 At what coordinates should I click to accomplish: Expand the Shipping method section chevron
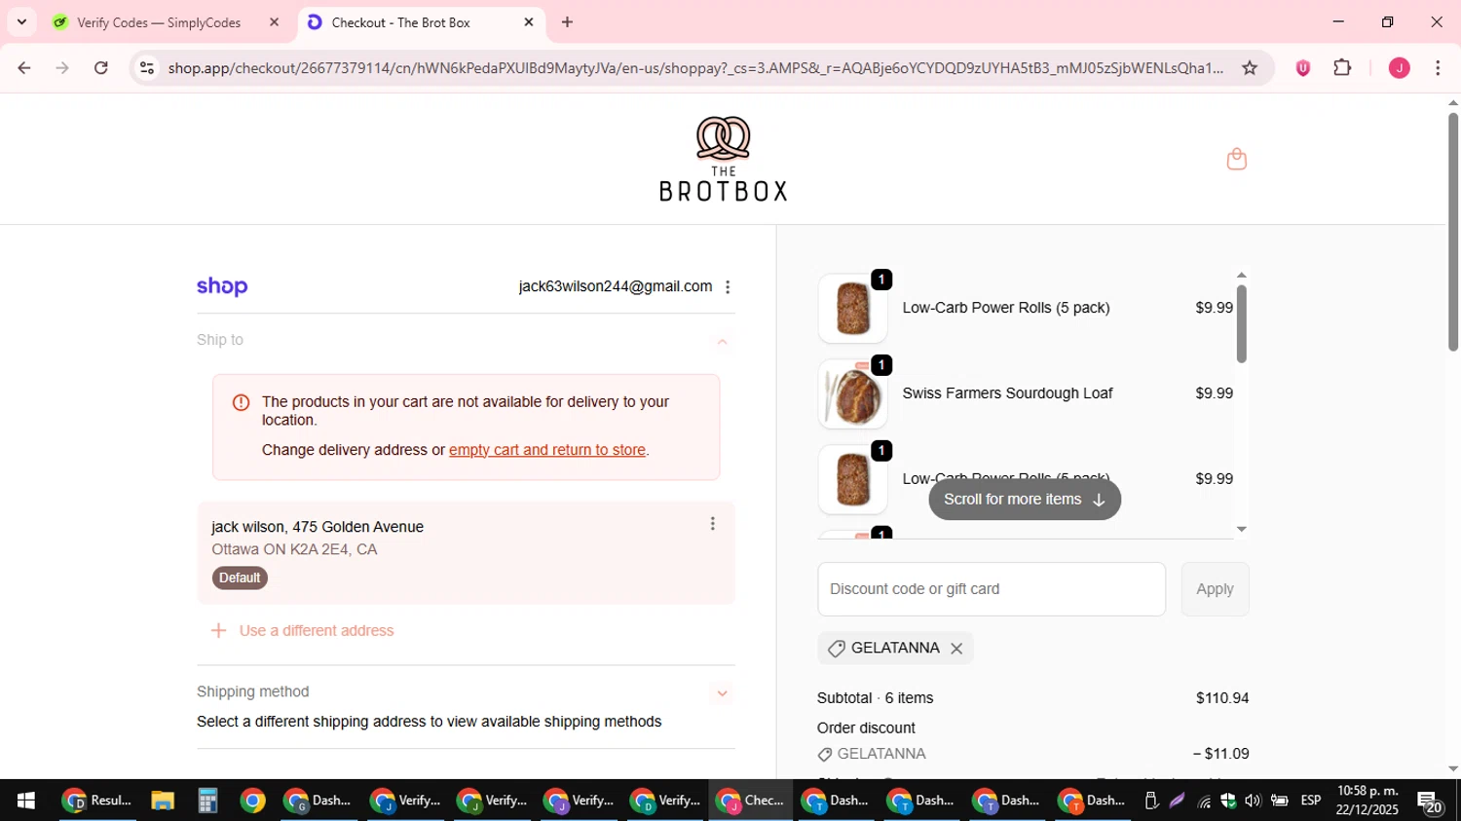pyautogui.click(x=722, y=693)
